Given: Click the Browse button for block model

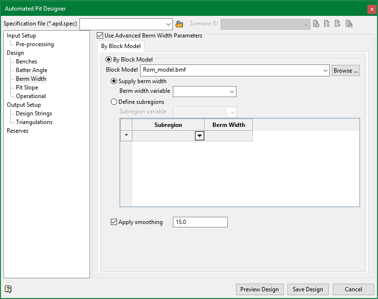Looking at the screenshot, I should (x=345, y=71).
